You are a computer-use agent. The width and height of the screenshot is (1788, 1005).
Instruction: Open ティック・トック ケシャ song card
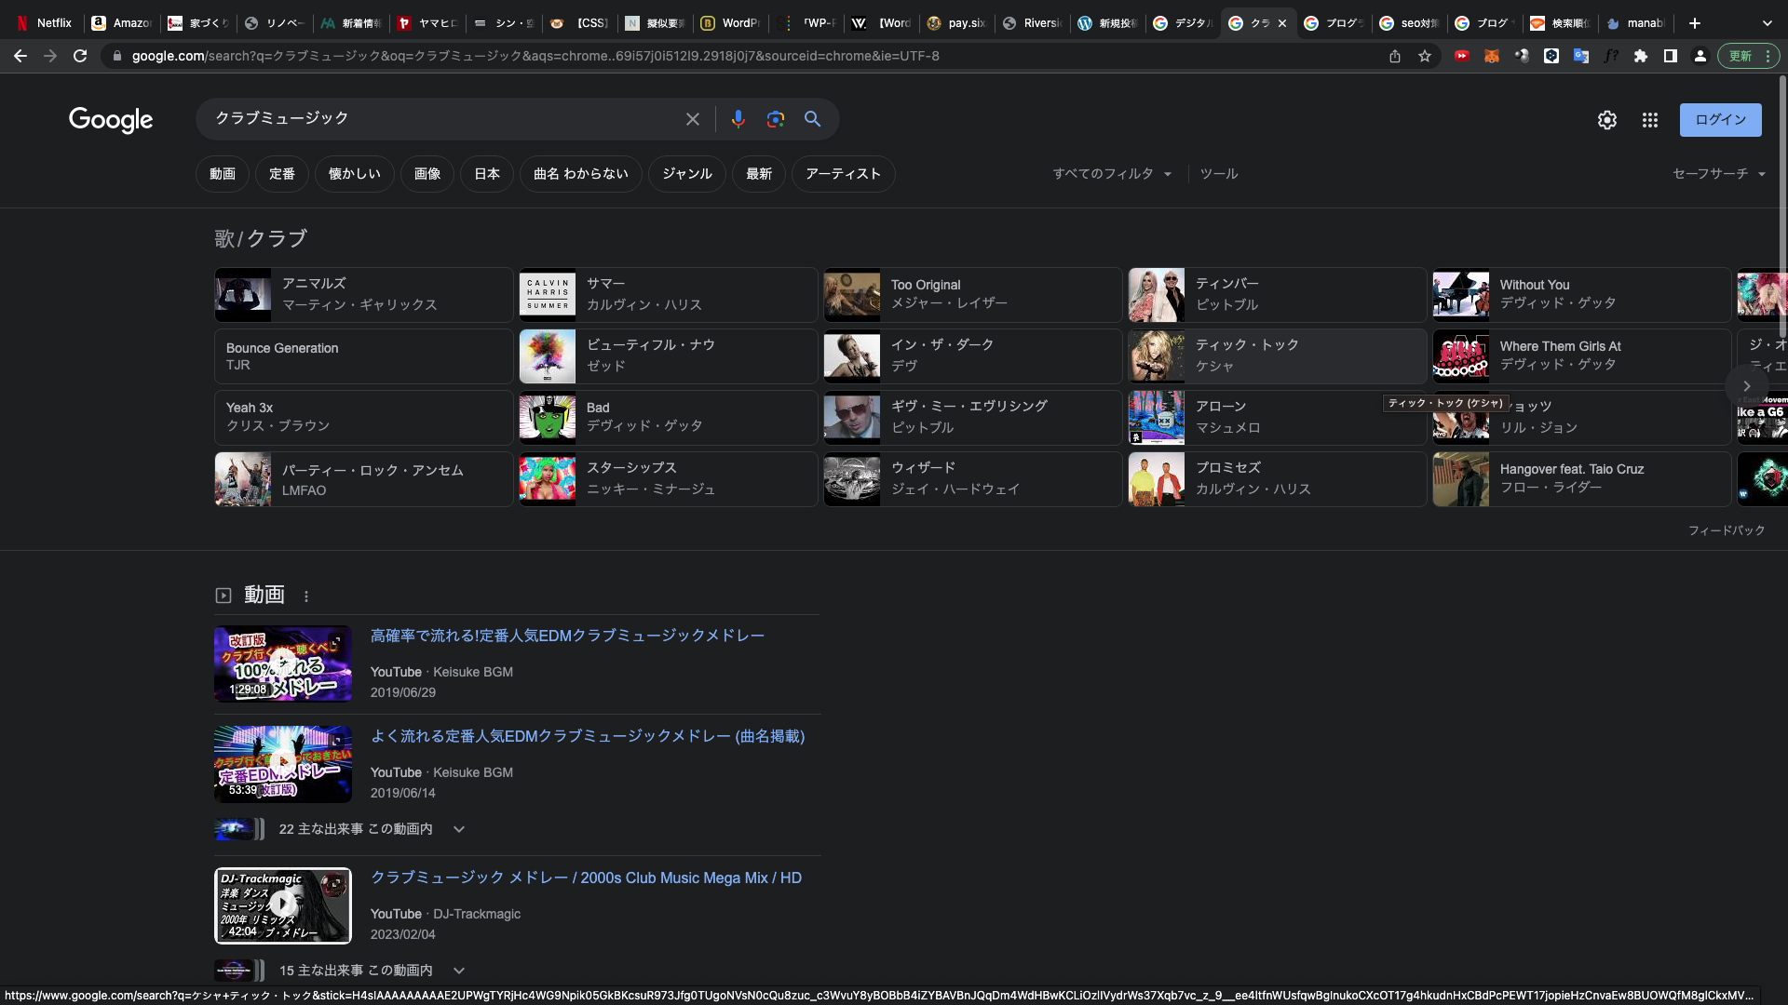[1278, 356]
